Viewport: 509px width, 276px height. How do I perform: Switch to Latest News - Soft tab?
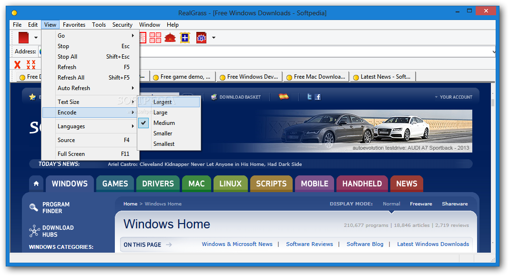[383, 77]
